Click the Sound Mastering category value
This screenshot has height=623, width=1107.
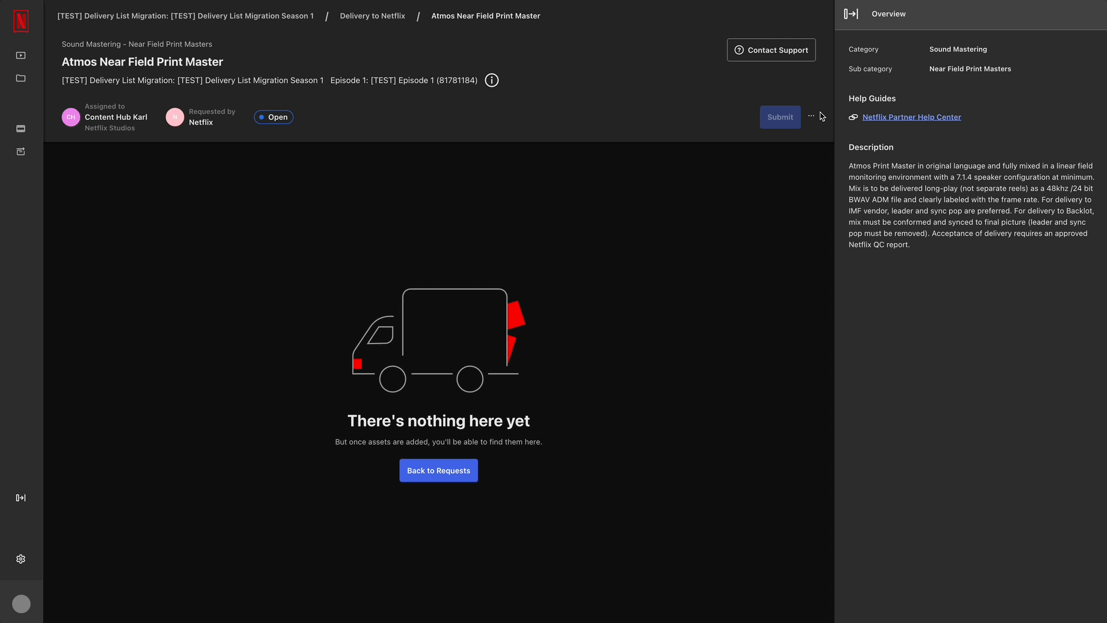click(x=958, y=50)
